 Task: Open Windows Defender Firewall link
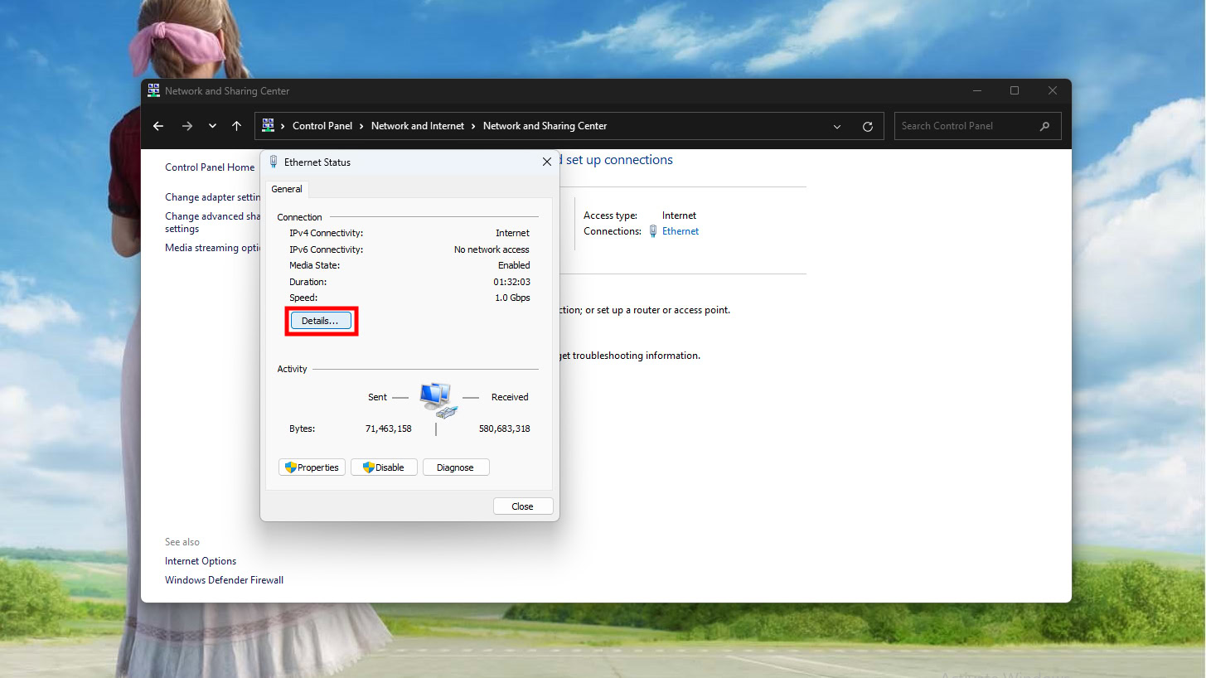coord(224,580)
